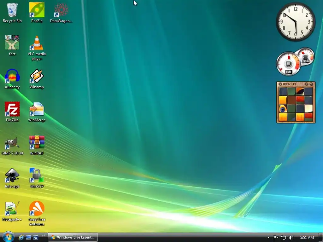
Task: Switch to Windows Live Essentials taskbar button
Action: 73,237
